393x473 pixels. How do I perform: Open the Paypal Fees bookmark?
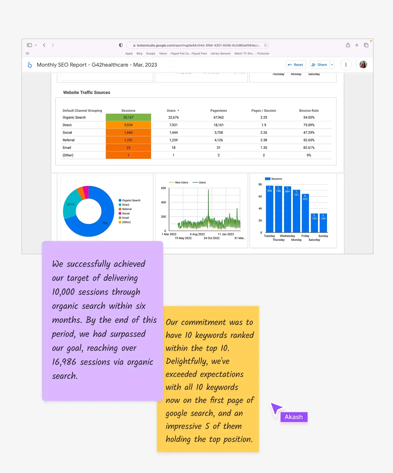199,53
